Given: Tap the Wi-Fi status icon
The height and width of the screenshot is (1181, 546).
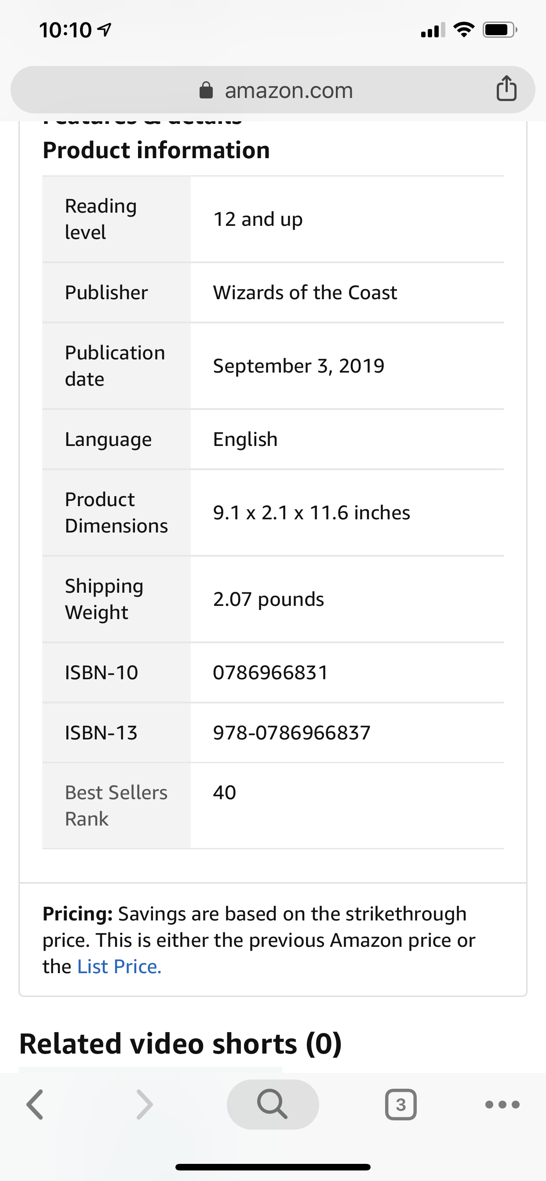Looking at the screenshot, I should 464,30.
